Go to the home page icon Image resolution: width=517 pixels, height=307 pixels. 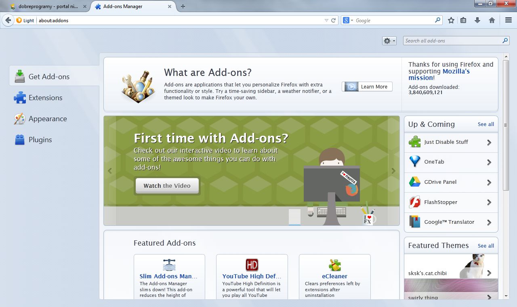pos(492,20)
